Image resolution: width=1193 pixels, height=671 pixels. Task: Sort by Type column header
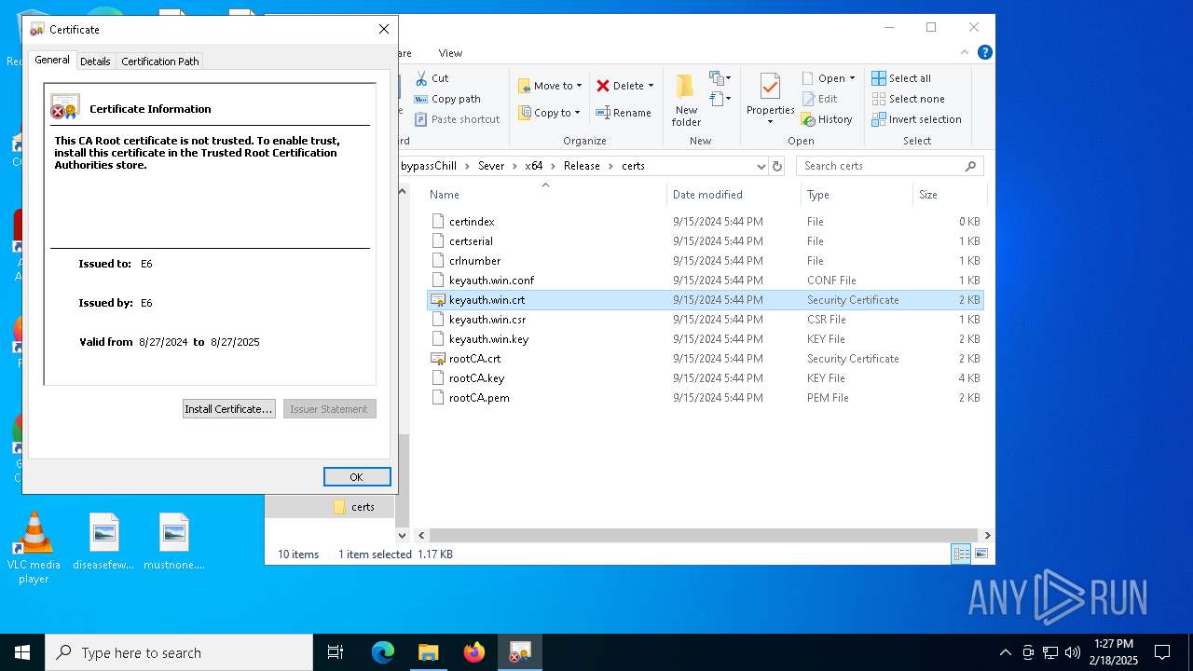coord(857,195)
